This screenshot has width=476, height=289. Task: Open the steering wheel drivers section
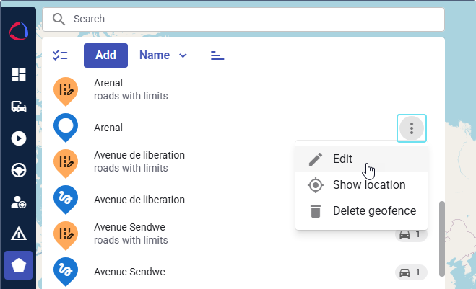pyautogui.click(x=19, y=170)
